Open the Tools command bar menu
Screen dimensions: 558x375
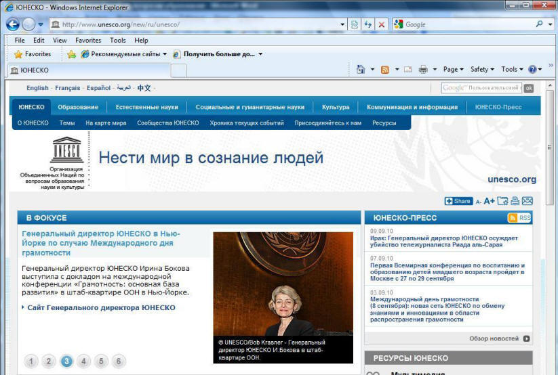click(512, 69)
